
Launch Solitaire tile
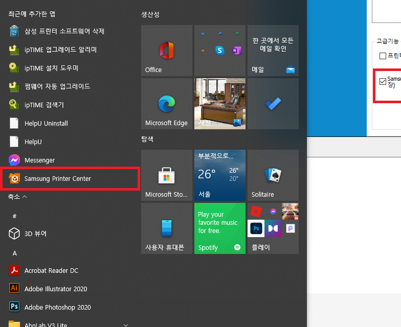pos(273,175)
